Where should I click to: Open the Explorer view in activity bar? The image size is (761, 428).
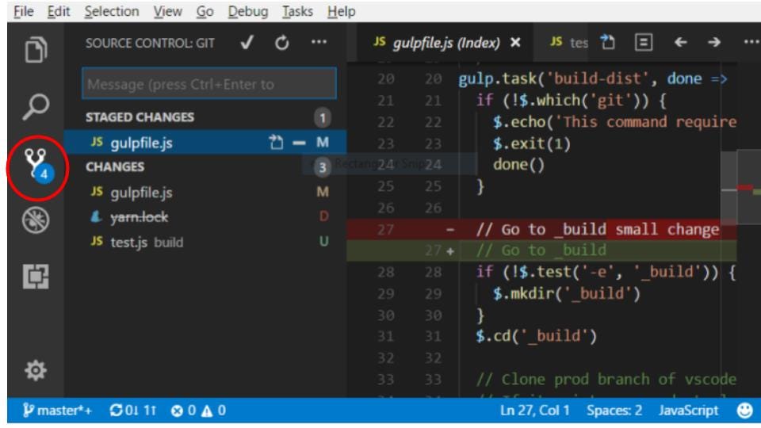click(36, 49)
